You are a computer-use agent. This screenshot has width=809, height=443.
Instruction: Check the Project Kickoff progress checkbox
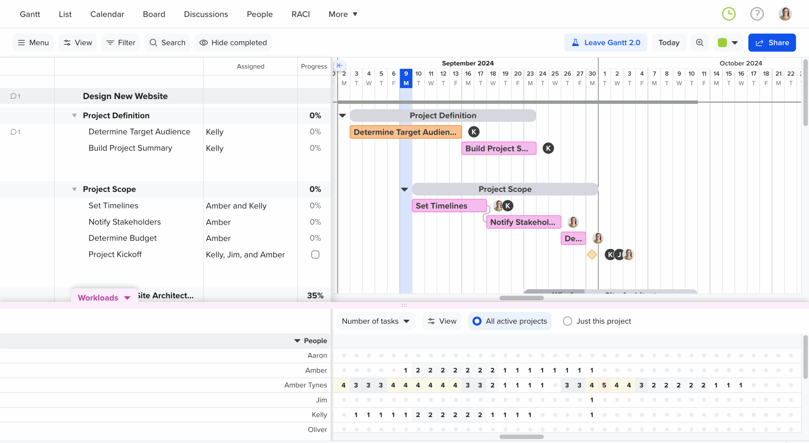pyautogui.click(x=315, y=254)
